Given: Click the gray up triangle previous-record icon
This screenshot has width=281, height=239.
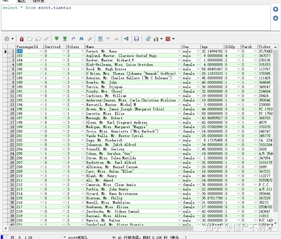Looking at the screenshot, I should pyautogui.click(x=116, y=39).
